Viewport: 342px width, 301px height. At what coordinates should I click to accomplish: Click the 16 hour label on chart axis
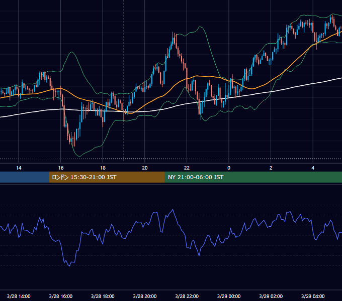point(61,168)
